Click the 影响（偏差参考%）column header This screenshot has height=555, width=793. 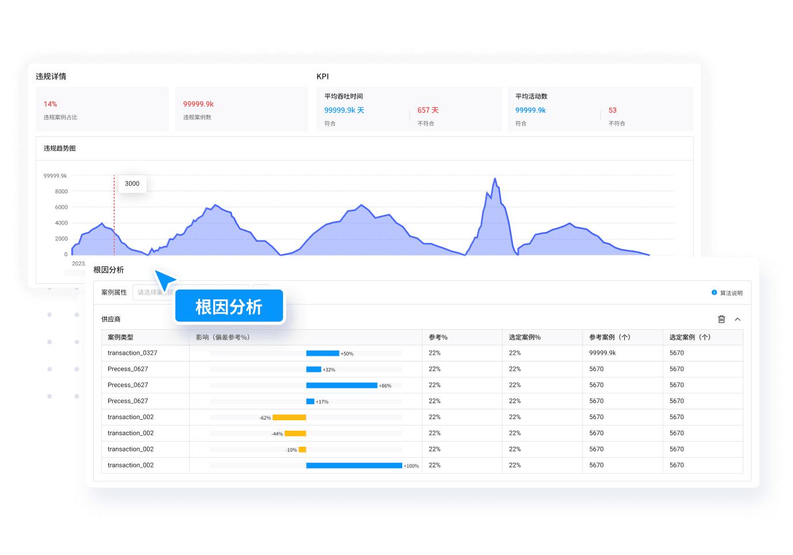[x=223, y=337]
